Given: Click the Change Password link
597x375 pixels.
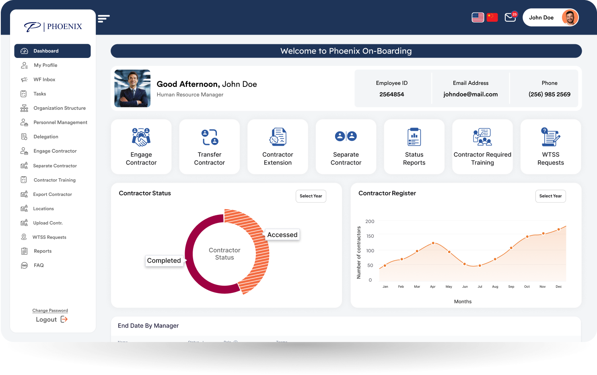Looking at the screenshot, I should click(50, 310).
